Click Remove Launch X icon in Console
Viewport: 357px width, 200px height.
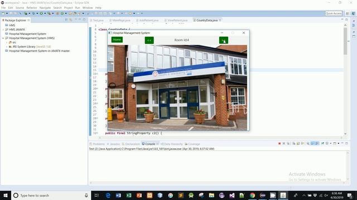(284, 143)
